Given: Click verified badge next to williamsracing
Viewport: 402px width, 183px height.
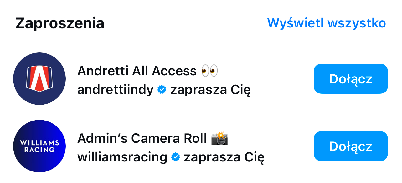Looking at the screenshot, I should (176, 157).
